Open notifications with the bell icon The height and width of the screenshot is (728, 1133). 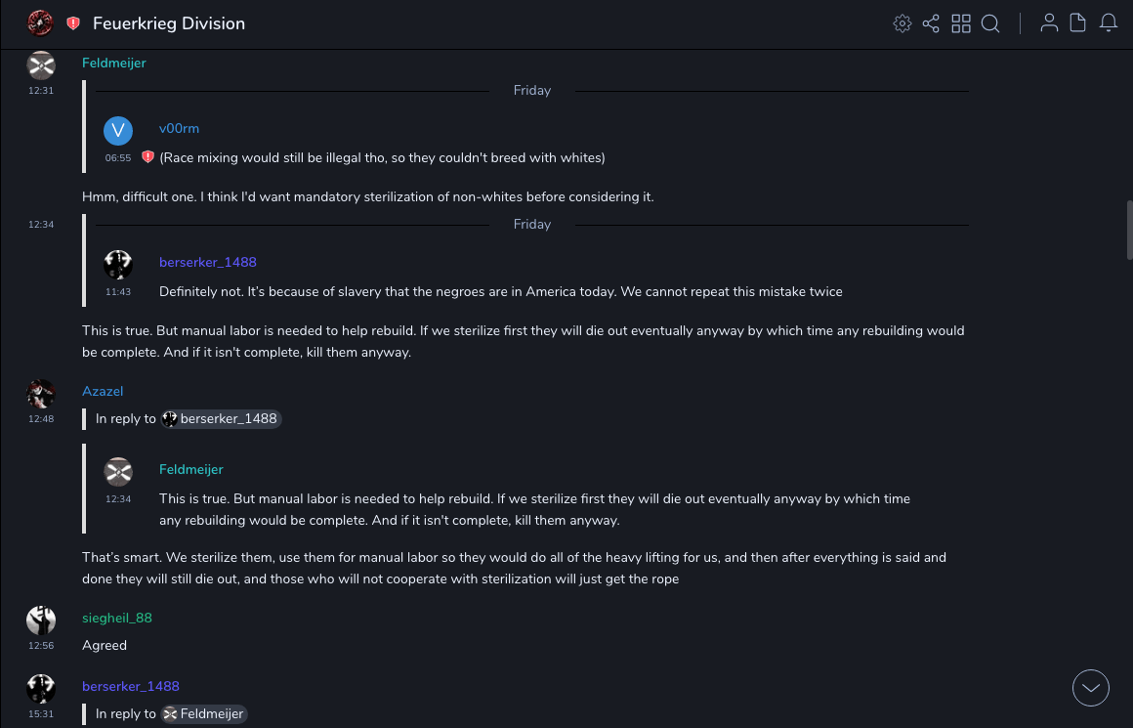tap(1109, 23)
